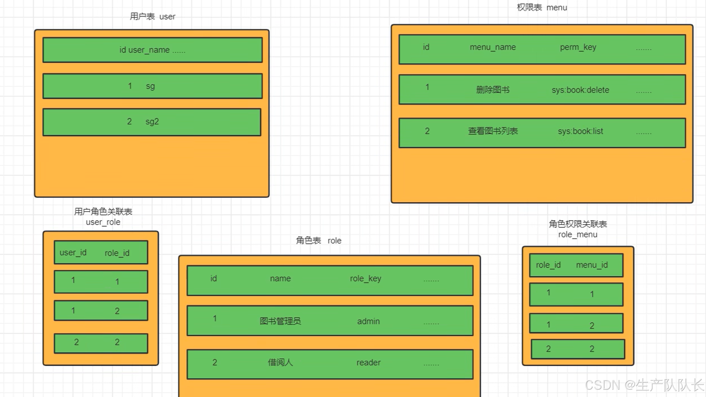Image resolution: width=706 pixels, height=397 pixels.
Task: Select row '2 sg2' in the user table
Action: coord(152,122)
